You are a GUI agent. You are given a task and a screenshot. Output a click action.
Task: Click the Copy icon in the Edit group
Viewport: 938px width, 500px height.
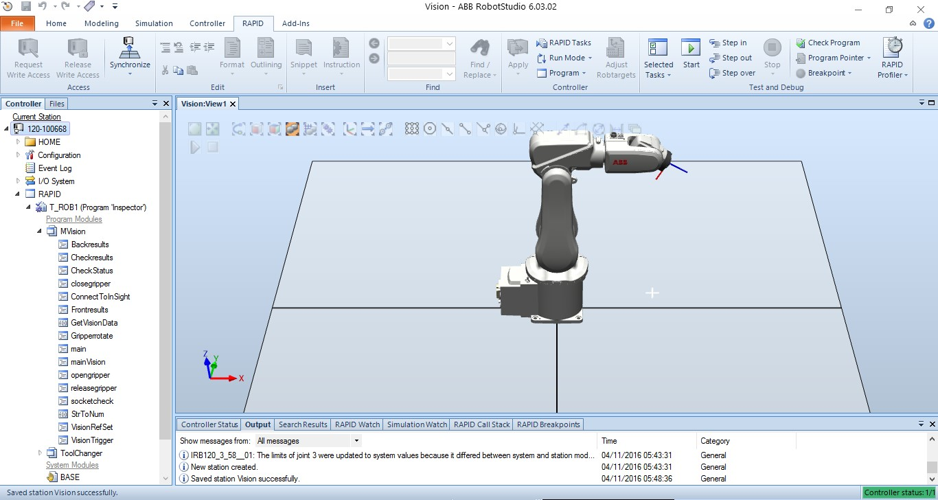coord(179,69)
